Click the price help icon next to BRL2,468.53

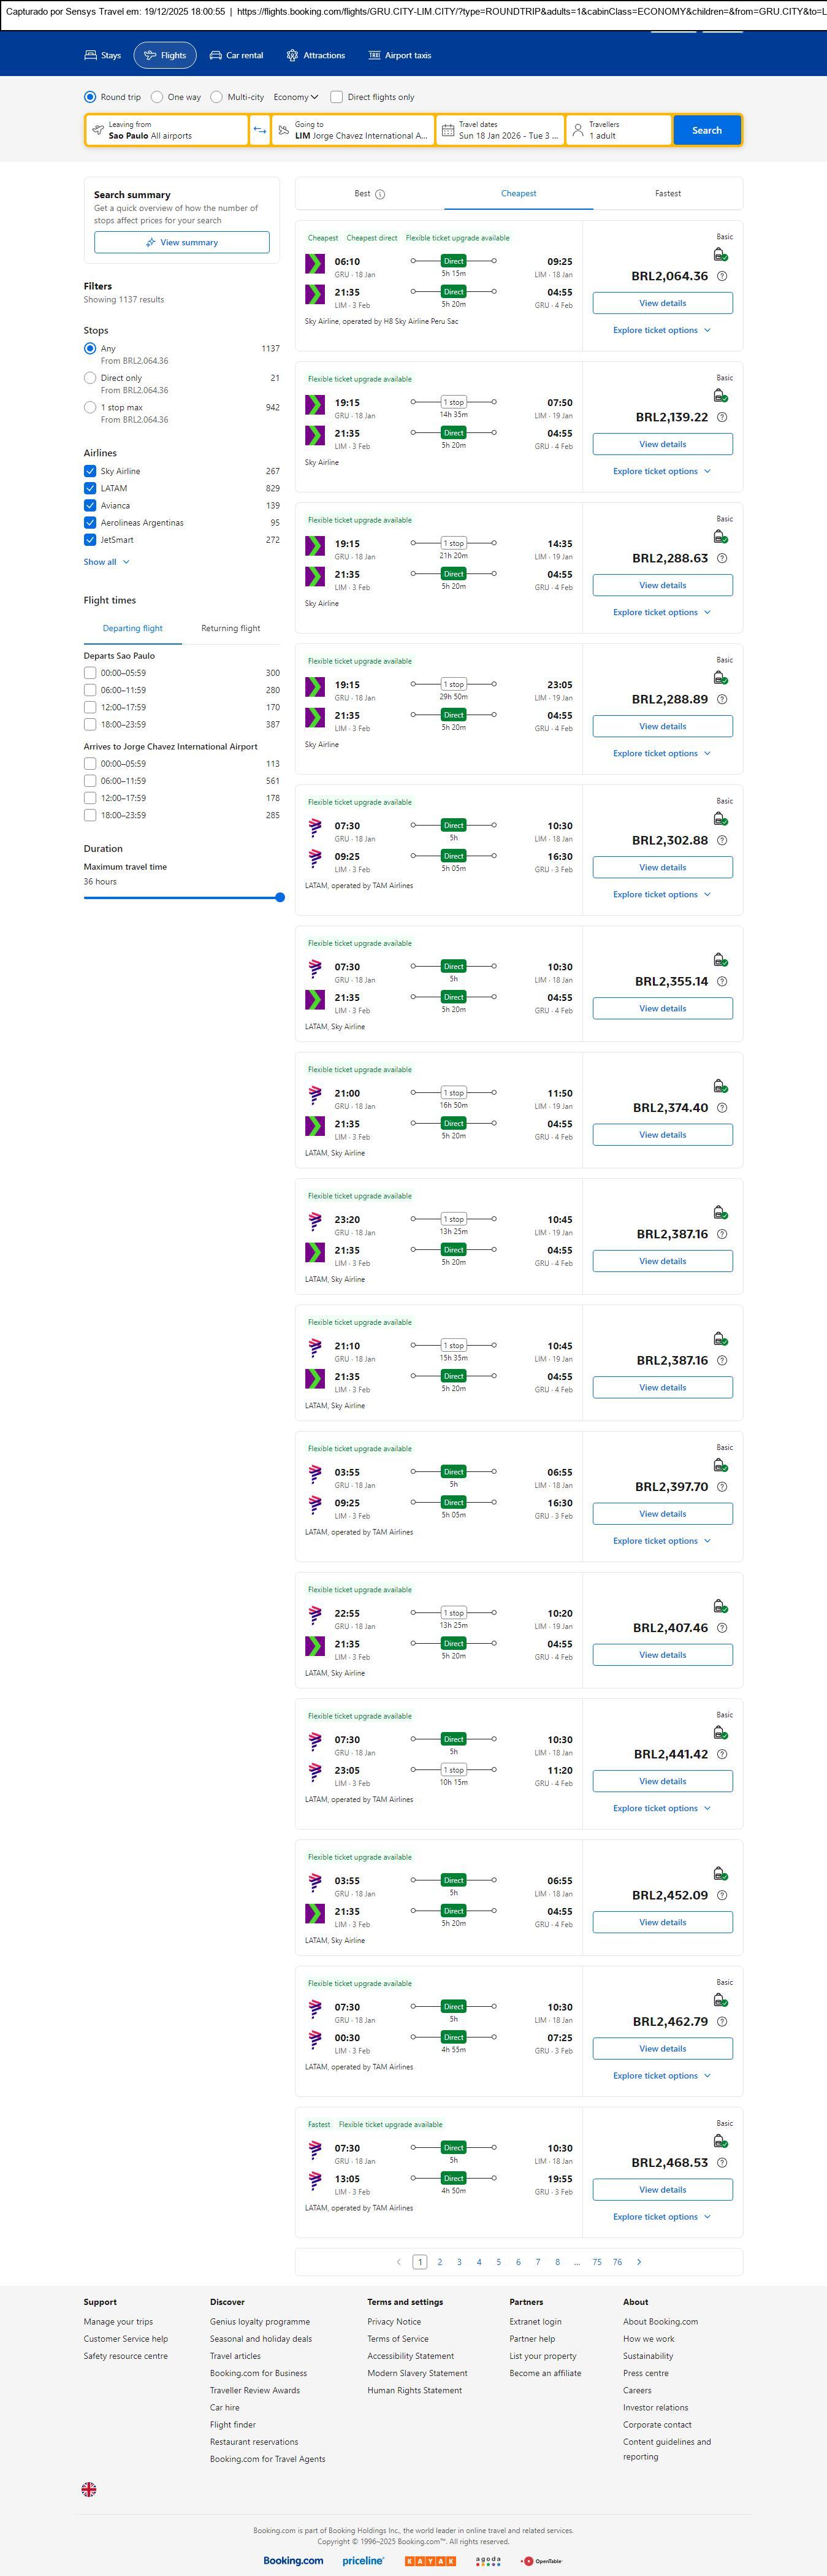722,2162
